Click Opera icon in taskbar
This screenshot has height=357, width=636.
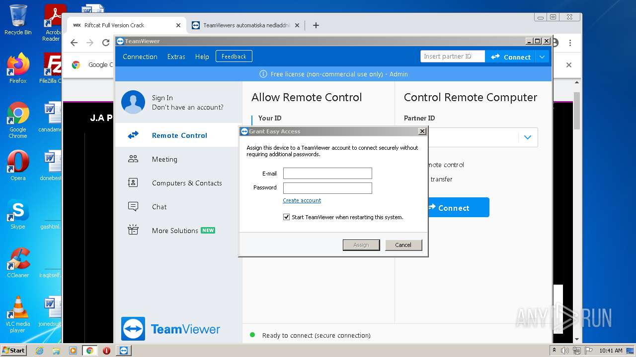pos(106,351)
